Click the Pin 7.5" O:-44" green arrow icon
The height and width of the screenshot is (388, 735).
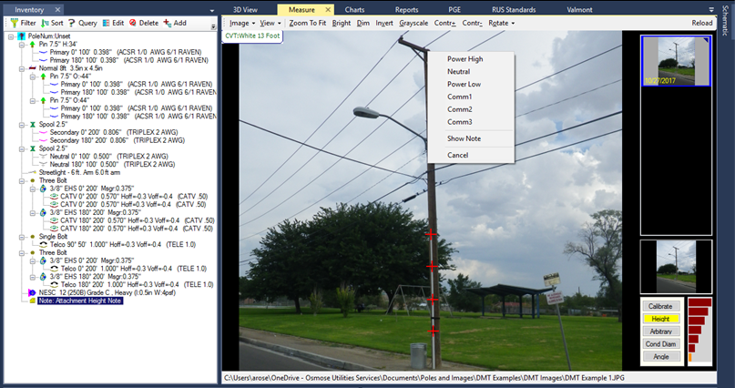pos(43,76)
